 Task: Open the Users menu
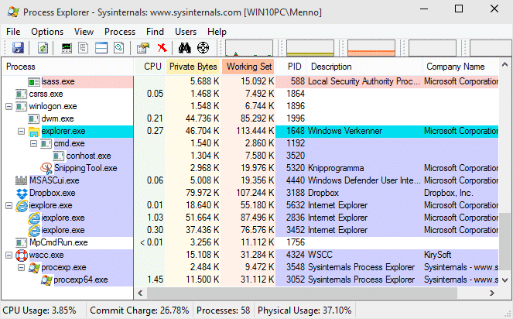coord(186,32)
